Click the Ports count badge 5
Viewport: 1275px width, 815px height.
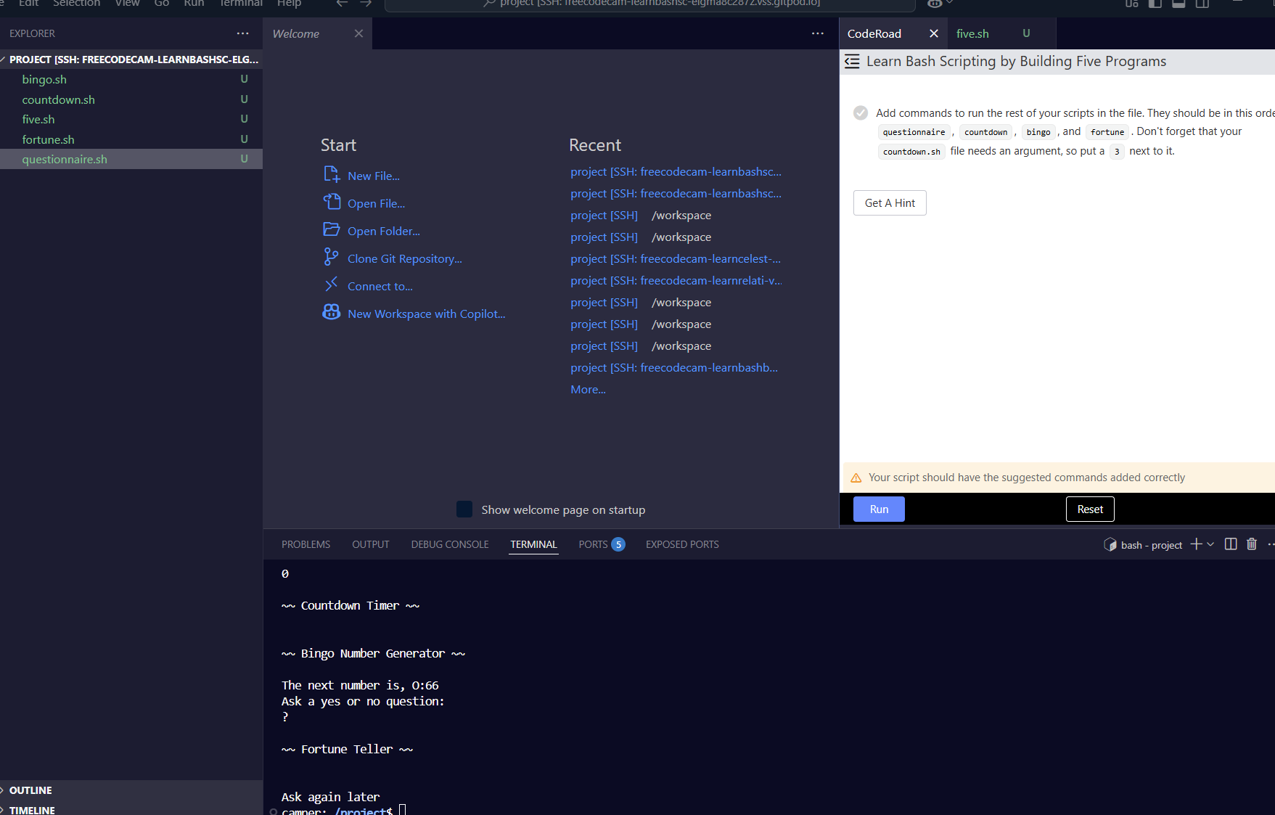618,544
